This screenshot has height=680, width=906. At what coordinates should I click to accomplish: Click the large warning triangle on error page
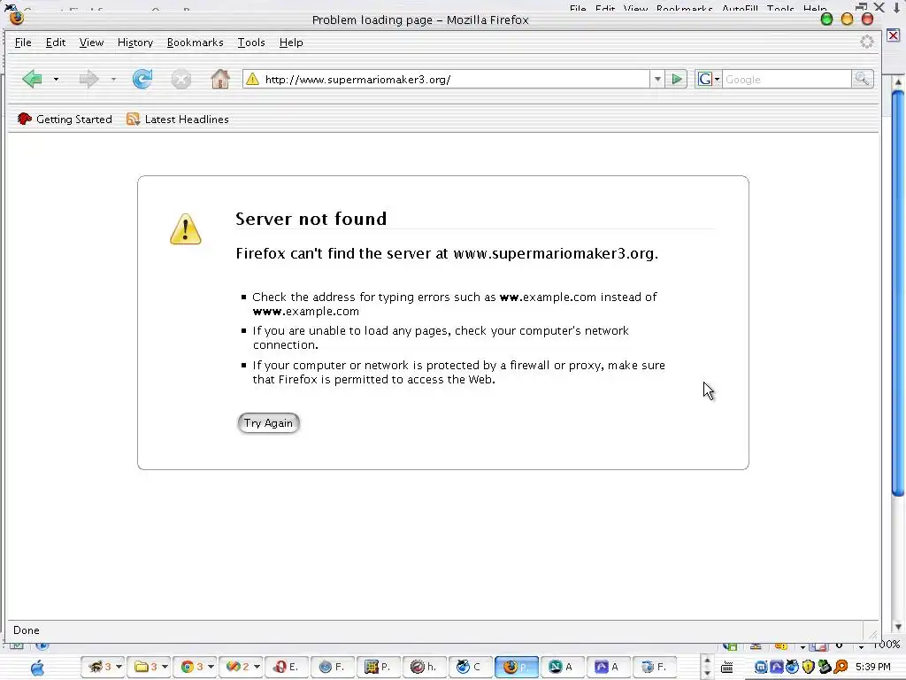[x=186, y=229]
